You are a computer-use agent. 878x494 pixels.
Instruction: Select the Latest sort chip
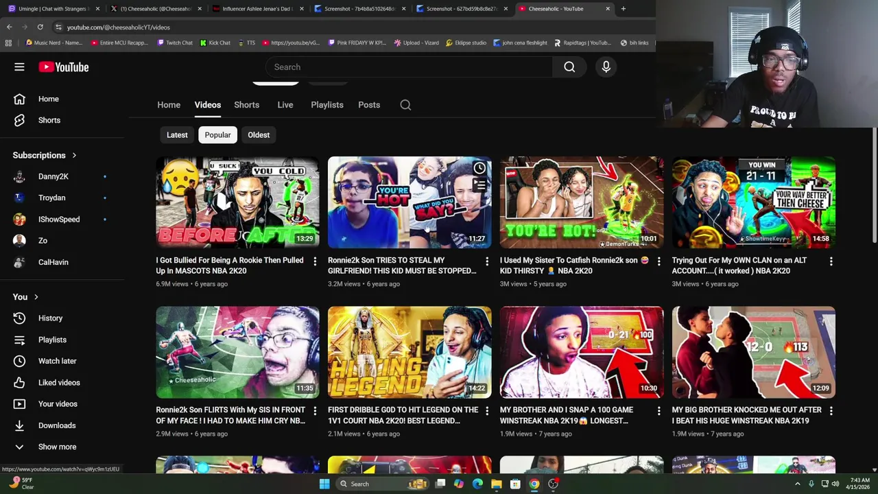pyautogui.click(x=177, y=135)
